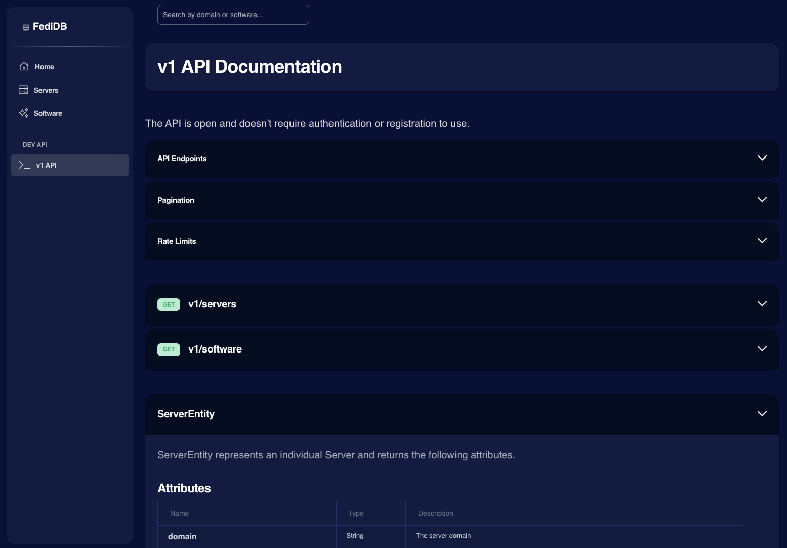Viewport: 787px width, 548px height.
Task: Click the GET badge for v1/software
Action: [169, 349]
